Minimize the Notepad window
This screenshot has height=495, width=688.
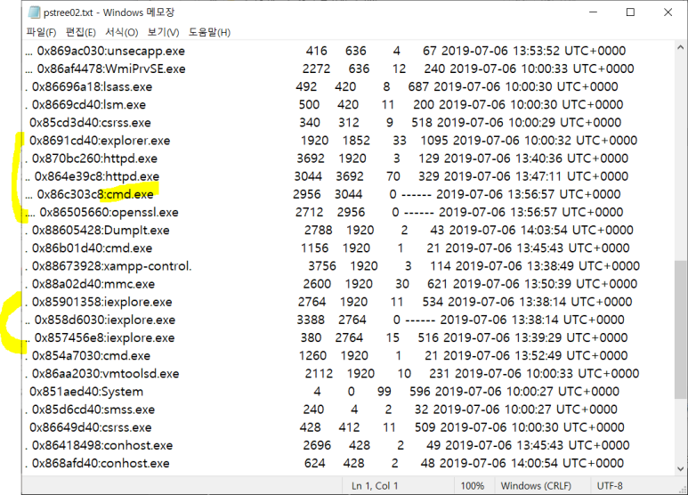coord(594,12)
